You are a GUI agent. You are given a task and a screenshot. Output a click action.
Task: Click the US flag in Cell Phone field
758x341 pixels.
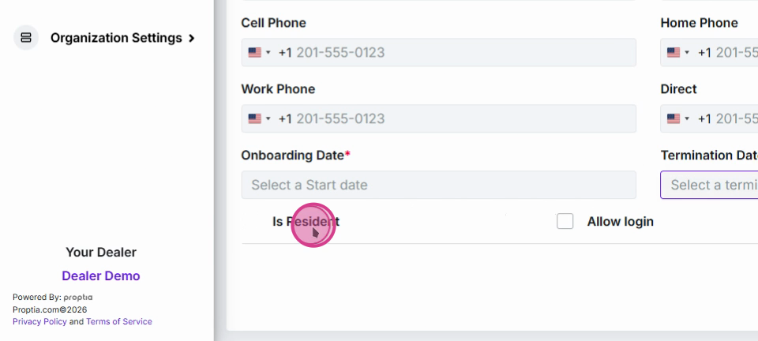(x=255, y=53)
